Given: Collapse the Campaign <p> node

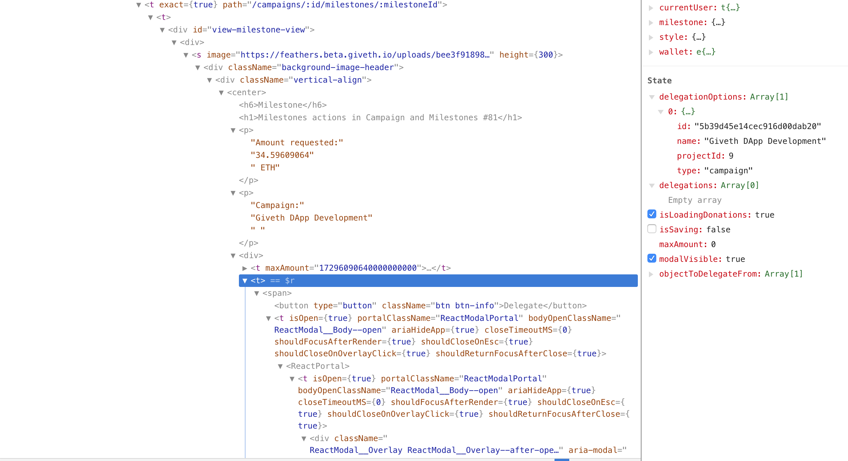Looking at the screenshot, I should 233,193.
